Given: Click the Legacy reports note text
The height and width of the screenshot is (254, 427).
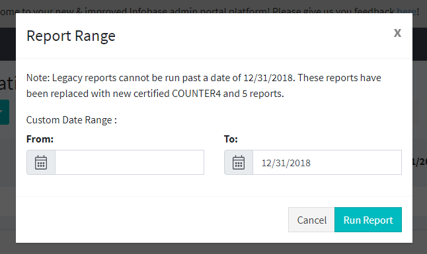Looking at the screenshot, I should pyautogui.click(x=204, y=86).
